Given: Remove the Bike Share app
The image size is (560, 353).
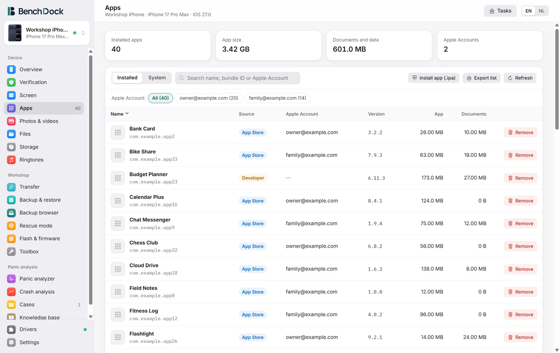Looking at the screenshot, I should pyautogui.click(x=520, y=155).
